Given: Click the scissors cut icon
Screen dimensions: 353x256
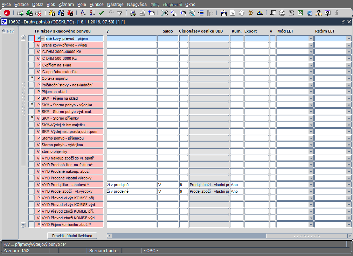Looking at the screenshot, I should [165, 13].
